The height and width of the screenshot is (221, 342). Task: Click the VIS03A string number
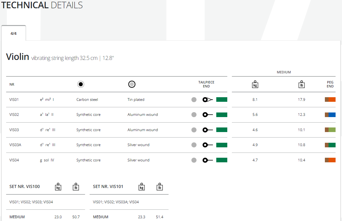point(15,145)
